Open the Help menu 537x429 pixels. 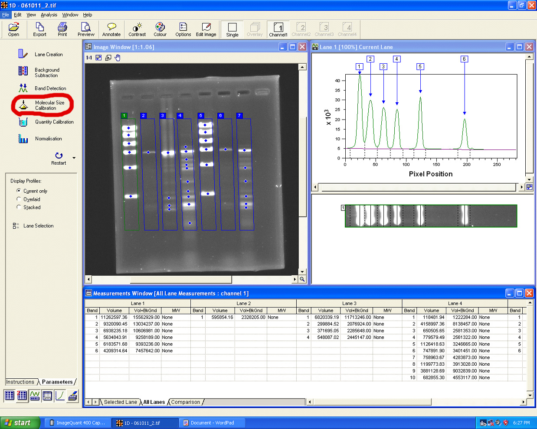[88, 15]
